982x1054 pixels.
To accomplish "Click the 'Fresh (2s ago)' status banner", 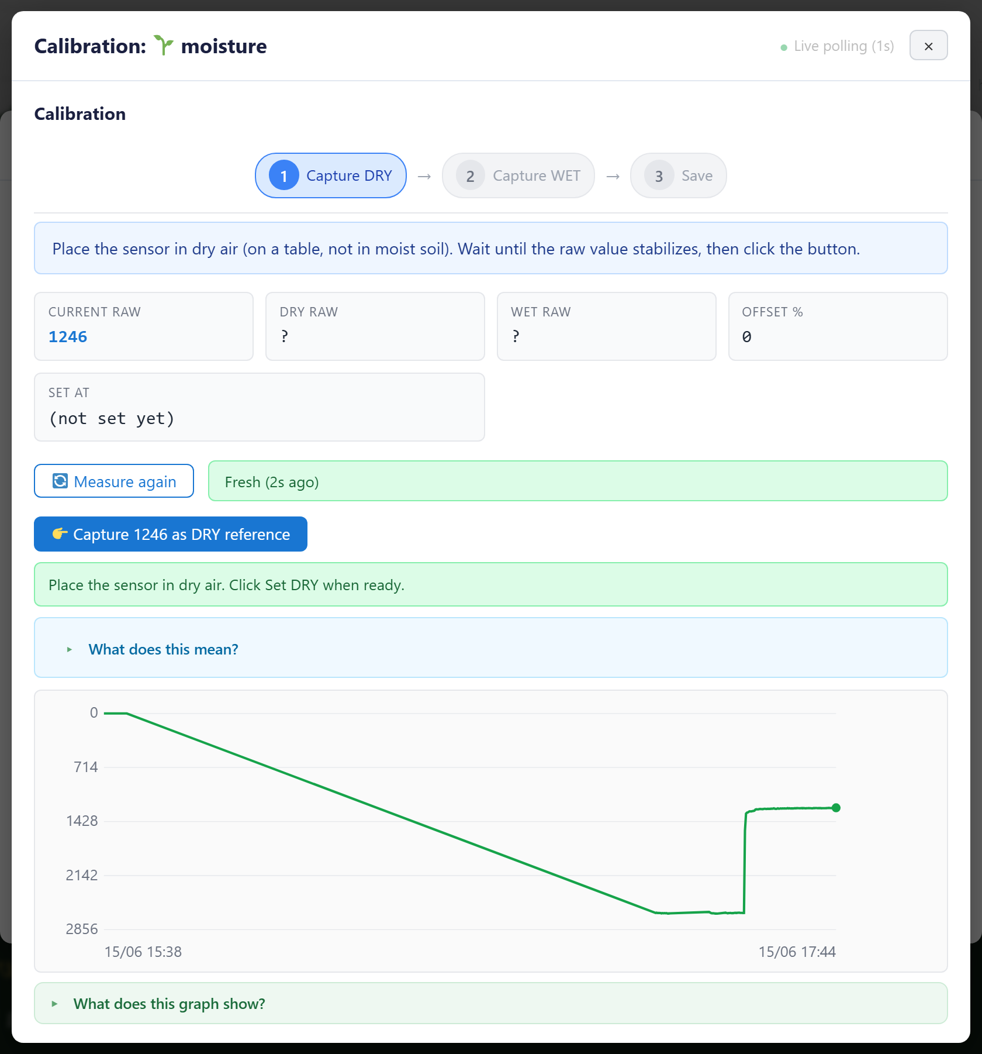I will click(578, 481).
